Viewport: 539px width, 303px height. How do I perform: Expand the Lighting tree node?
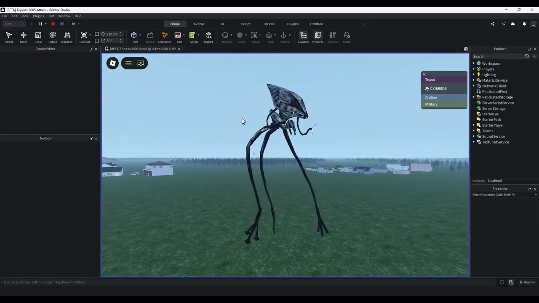[x=474, y=74]
